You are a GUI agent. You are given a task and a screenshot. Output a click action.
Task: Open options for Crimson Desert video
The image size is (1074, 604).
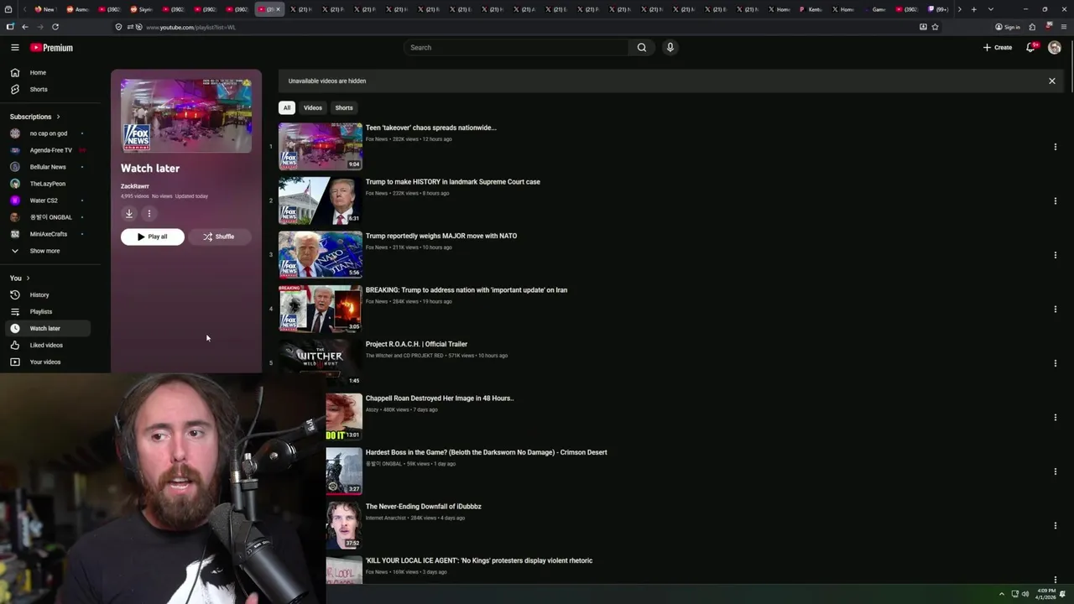(1055, 471)
